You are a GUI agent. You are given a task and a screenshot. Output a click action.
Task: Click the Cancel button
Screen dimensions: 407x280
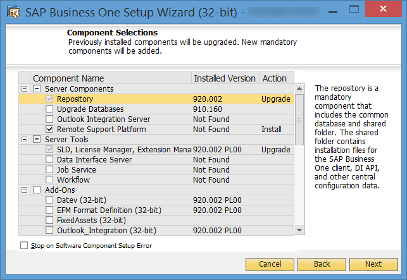click(270, 264)
